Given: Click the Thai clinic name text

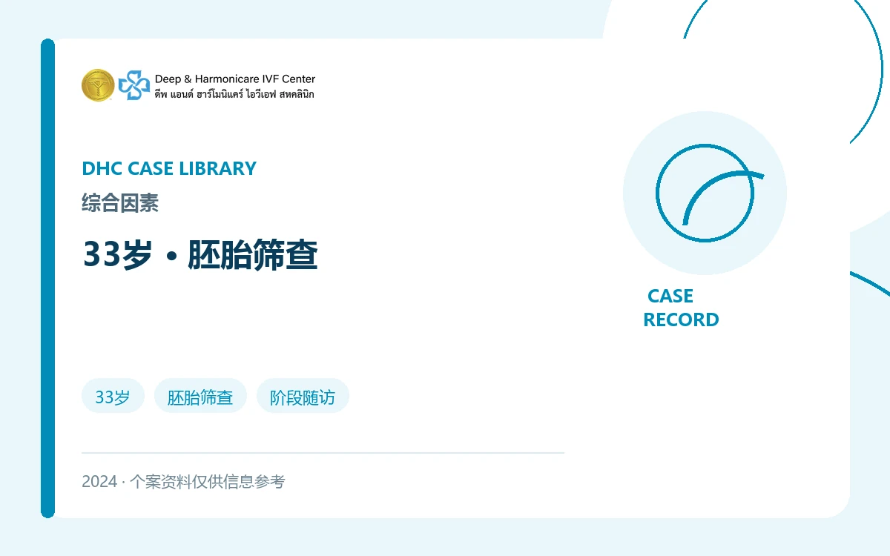Looking at the screenshot, I should pos(234,94).
